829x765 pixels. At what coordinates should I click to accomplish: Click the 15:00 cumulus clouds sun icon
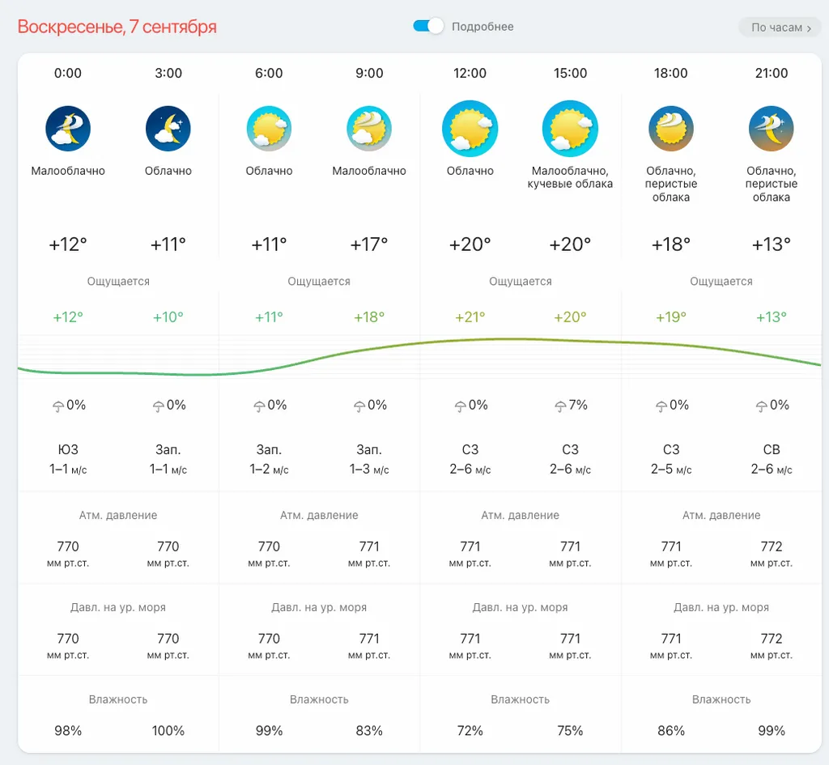click(570, 129)
